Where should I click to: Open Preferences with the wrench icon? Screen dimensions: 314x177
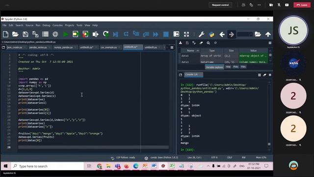pos(202,34)
